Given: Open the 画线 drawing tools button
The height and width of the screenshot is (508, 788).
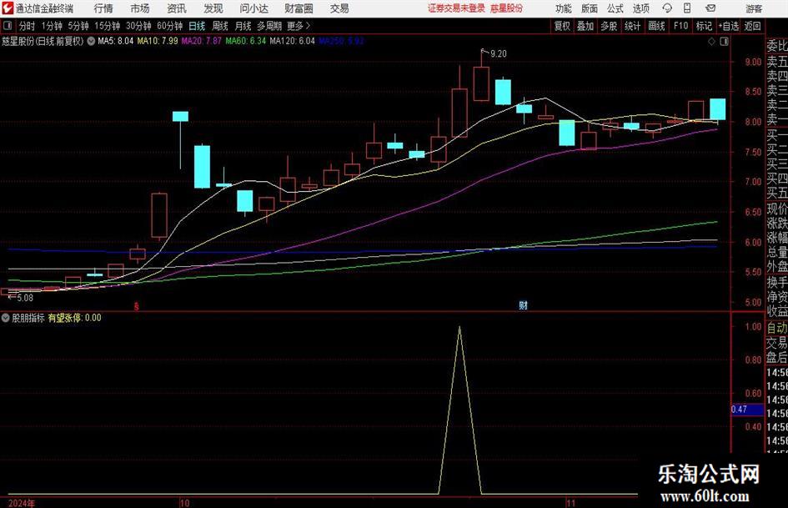Looking at the screenshot, I should (656, 26).
